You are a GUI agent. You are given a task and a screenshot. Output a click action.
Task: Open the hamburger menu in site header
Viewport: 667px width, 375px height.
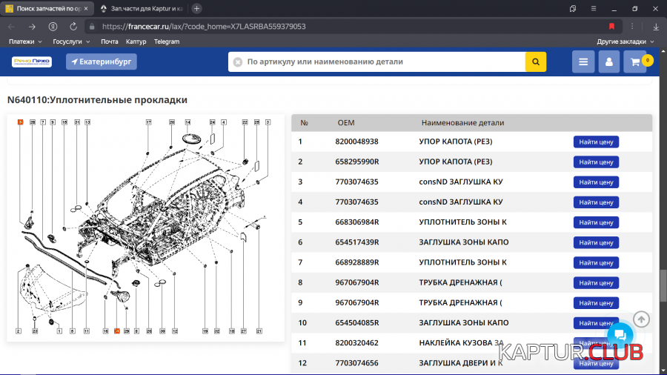pos(583,62)
